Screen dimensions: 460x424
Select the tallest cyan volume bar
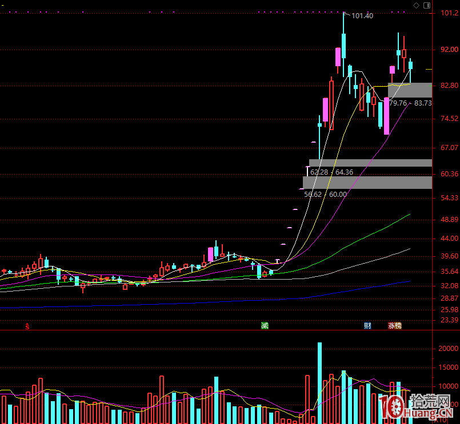point(319,383)
